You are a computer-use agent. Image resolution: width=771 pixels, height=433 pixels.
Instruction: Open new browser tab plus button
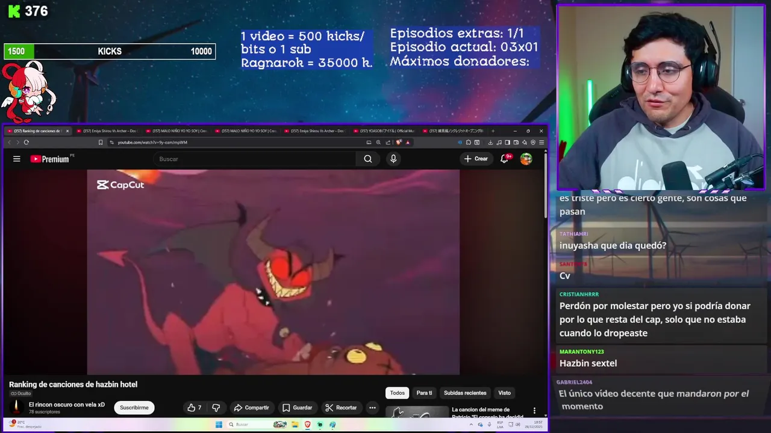click(493, 131)
